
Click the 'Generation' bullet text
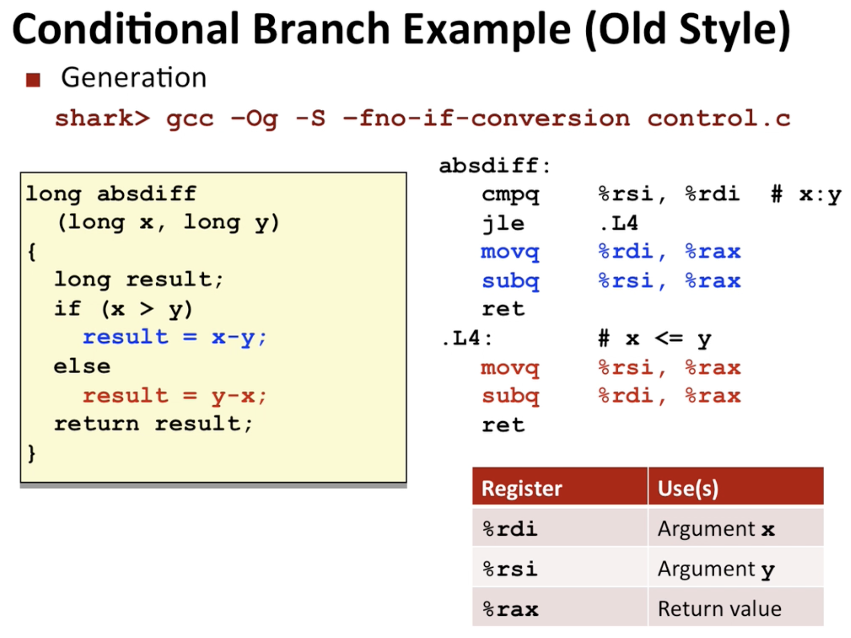coord(134,77)
